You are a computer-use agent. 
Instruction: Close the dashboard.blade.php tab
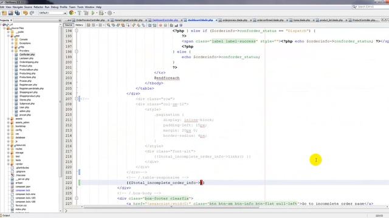216,20
